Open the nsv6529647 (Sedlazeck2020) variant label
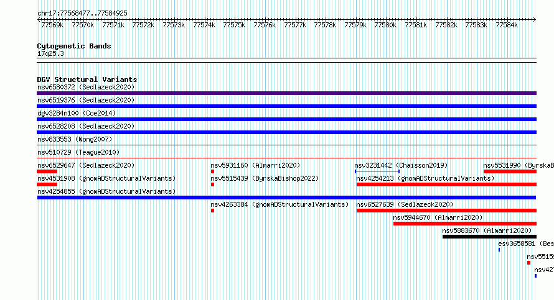The height and width of the screenshot is (300, 554). pos(86,165)
